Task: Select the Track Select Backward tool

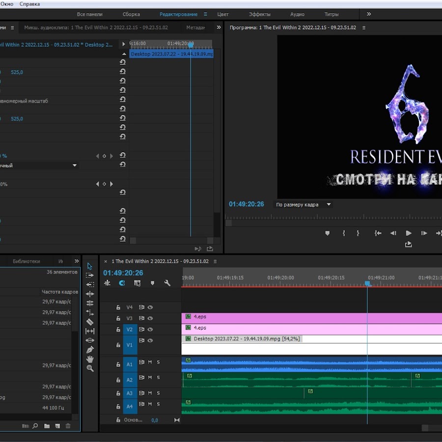Action: click(90, 284)
